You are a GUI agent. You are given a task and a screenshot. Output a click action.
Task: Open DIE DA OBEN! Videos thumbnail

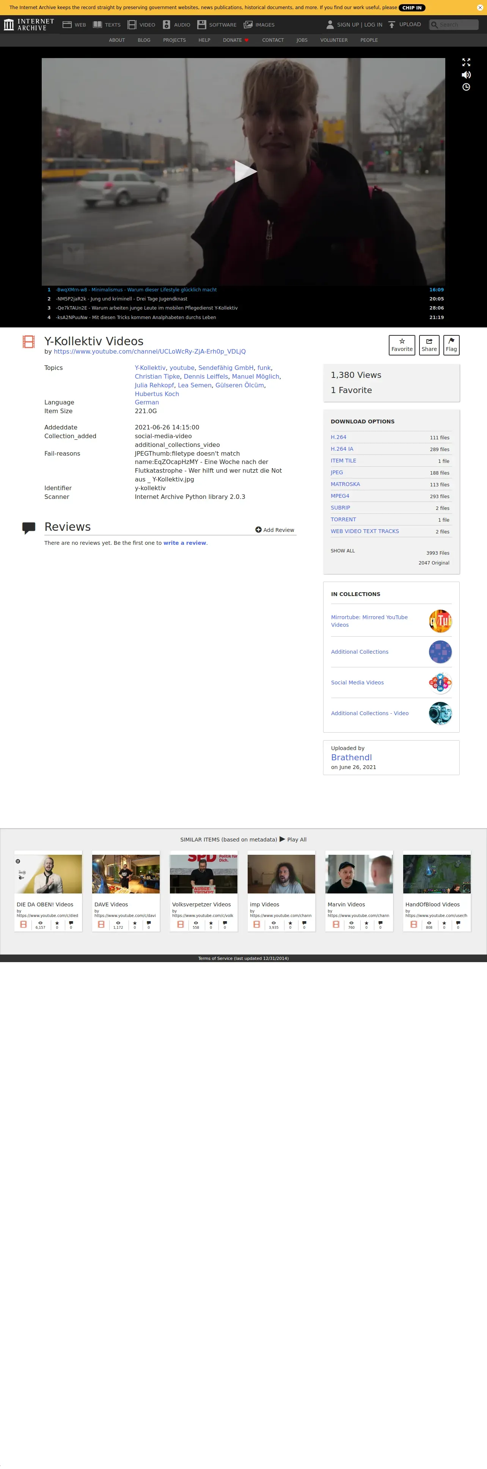[x=49, y=874]
